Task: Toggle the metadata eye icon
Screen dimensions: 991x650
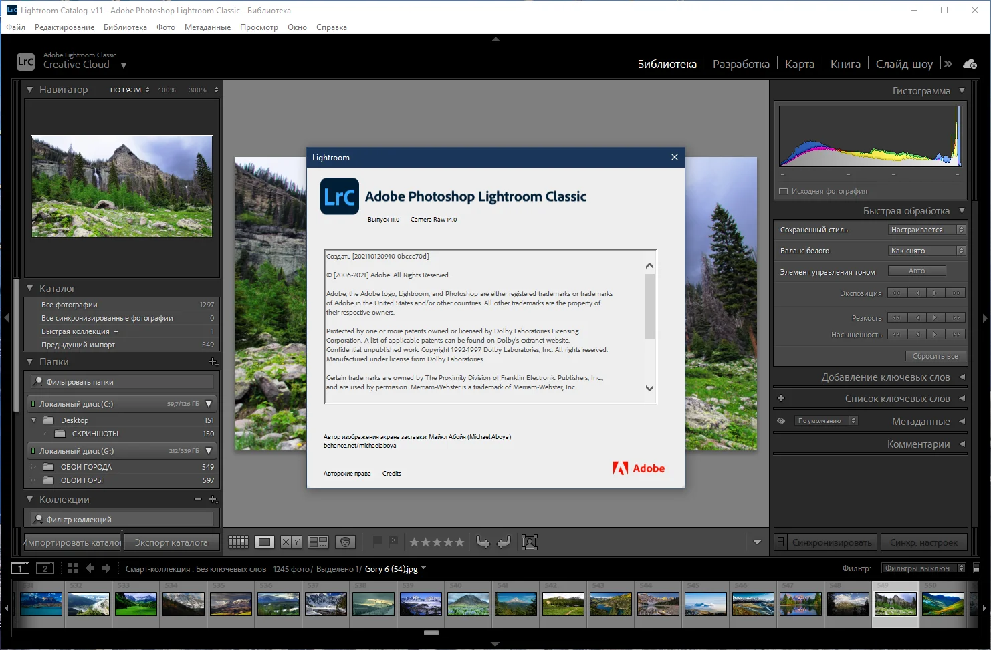Action: click(x=781, y=421)
